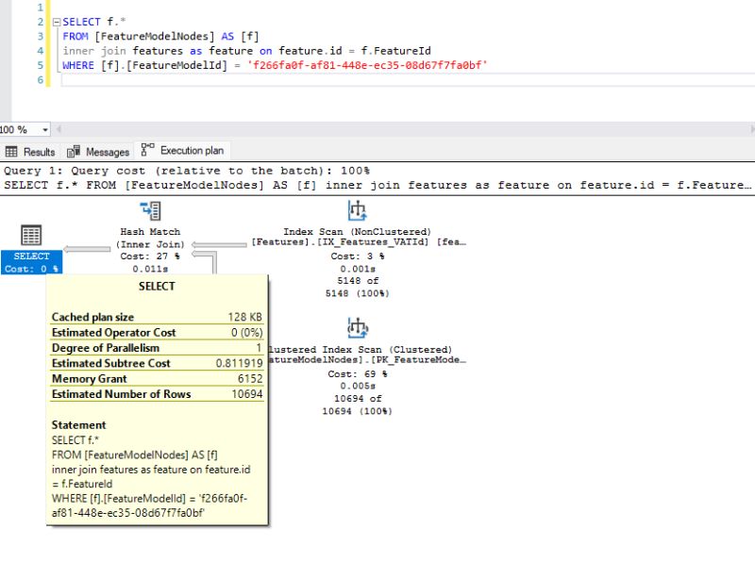Select the SELECT operator icon in the plan
This screenshot has width=755, height=562.
(30, 236)
